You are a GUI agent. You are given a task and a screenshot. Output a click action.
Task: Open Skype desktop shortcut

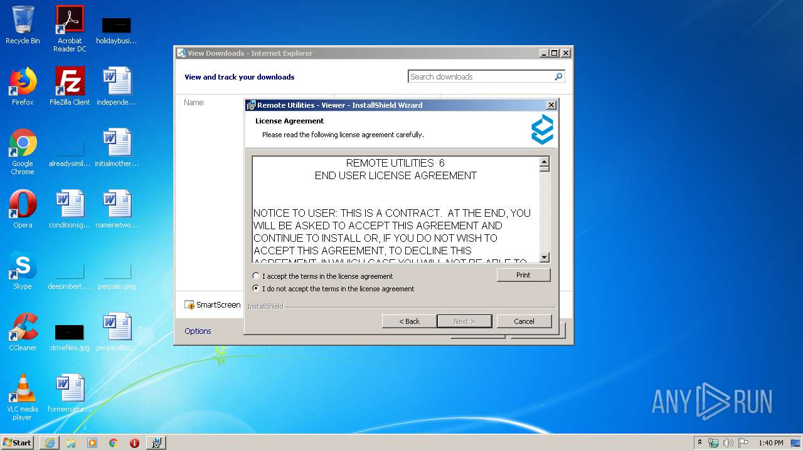coord(23,271)
